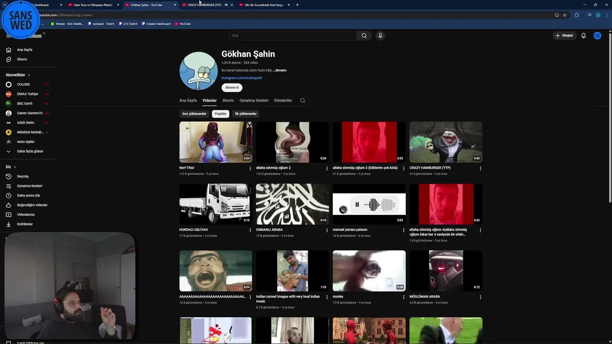This screenshot has width=612, height=344.
Task: Open options menu for MÜSLÜMAN ARABA
Action: click(481, 297)
